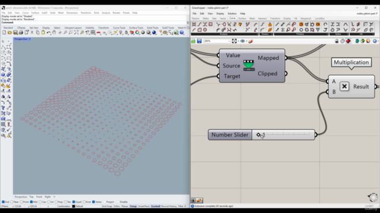Switch to the Grasshopper Vector tab
The width and height of the screenshot is (380, 213).
point(223,18)
